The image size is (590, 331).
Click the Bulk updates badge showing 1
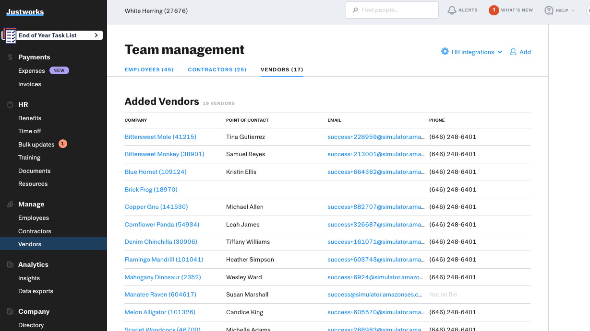click(63, 144)
